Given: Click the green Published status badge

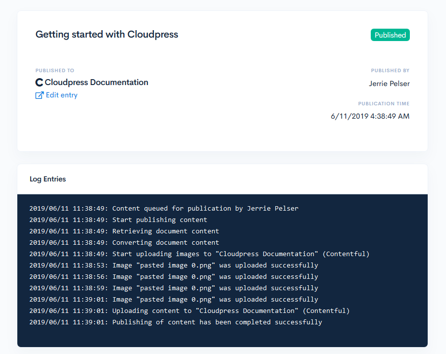Looking at the screenshot, I should click(x=390, y=35).
